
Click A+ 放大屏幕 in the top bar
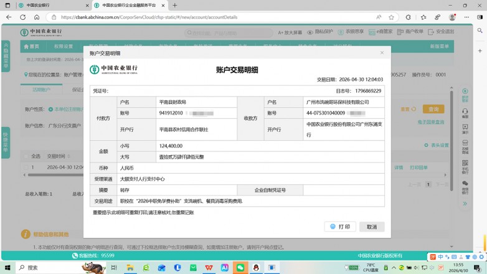pyautogui.click(x=290, y=32)
